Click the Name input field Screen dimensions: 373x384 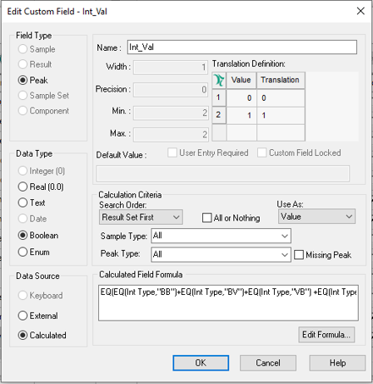click(x=242, y=47)
